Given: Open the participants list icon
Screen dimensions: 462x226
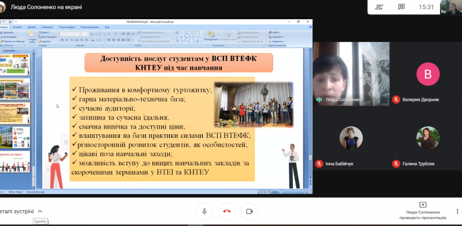Looking at the screenshot, I should (x=379, y=7).
